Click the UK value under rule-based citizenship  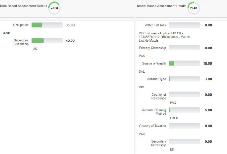(35, 49)
